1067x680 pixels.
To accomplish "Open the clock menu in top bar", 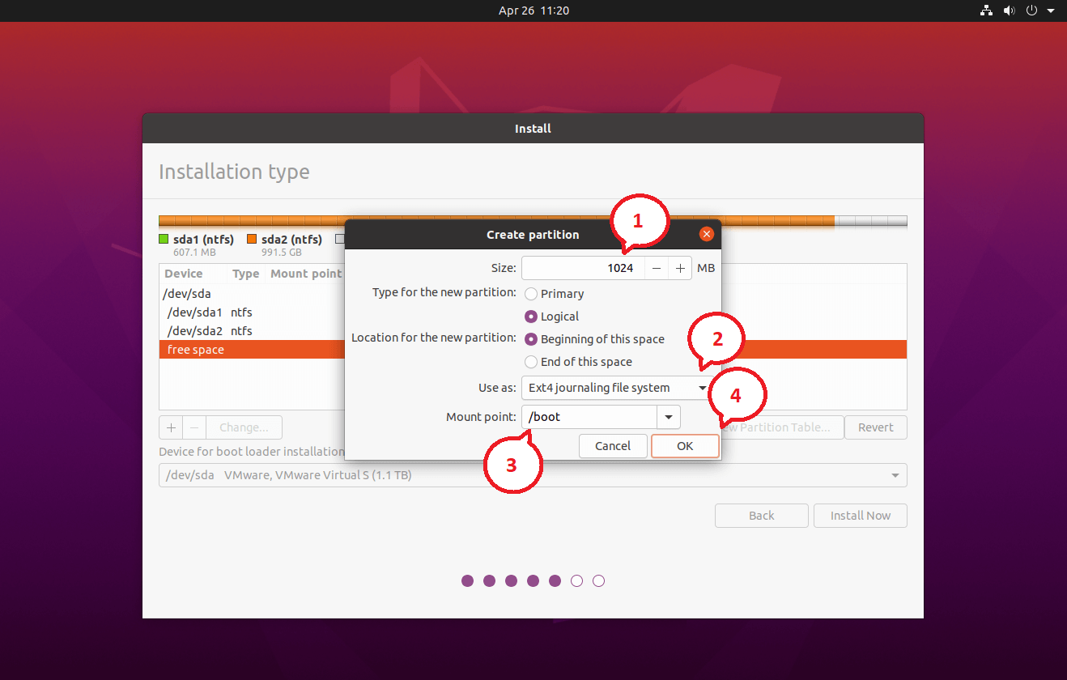I will coord(533,11).
